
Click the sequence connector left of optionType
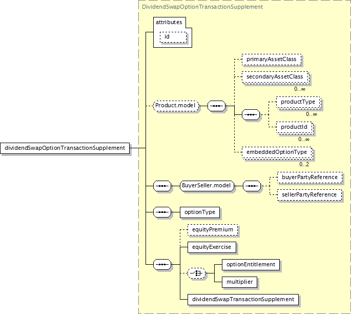coord(162,212)
